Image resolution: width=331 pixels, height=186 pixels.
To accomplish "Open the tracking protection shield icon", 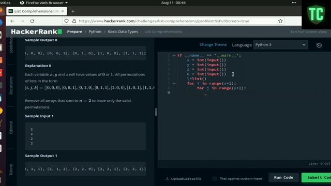I will [x=67, y=21].
